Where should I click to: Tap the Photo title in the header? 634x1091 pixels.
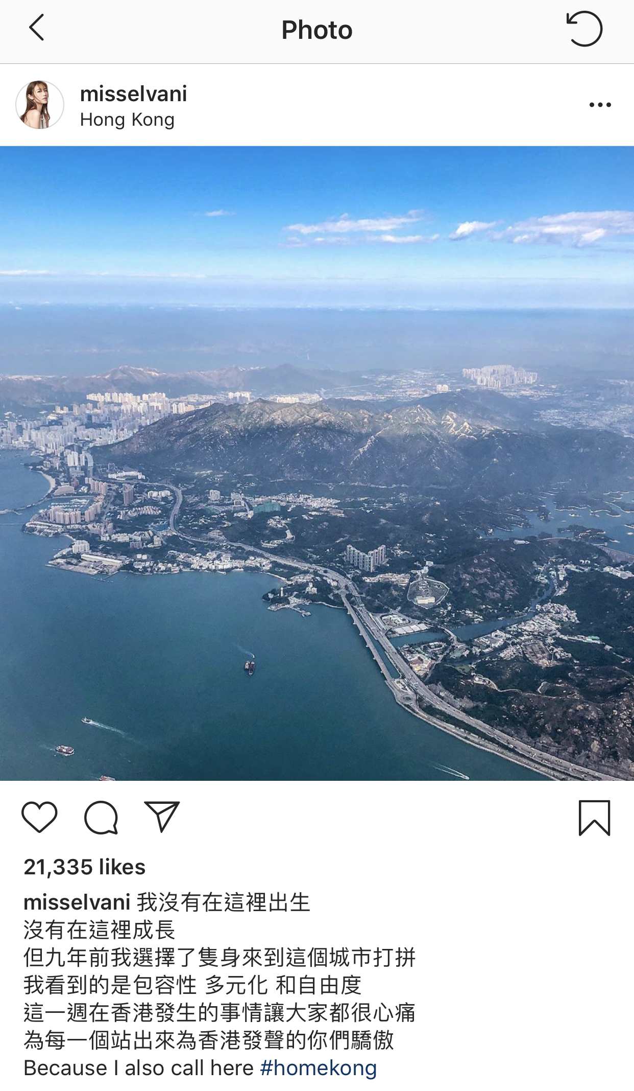[x=317, y=30]
